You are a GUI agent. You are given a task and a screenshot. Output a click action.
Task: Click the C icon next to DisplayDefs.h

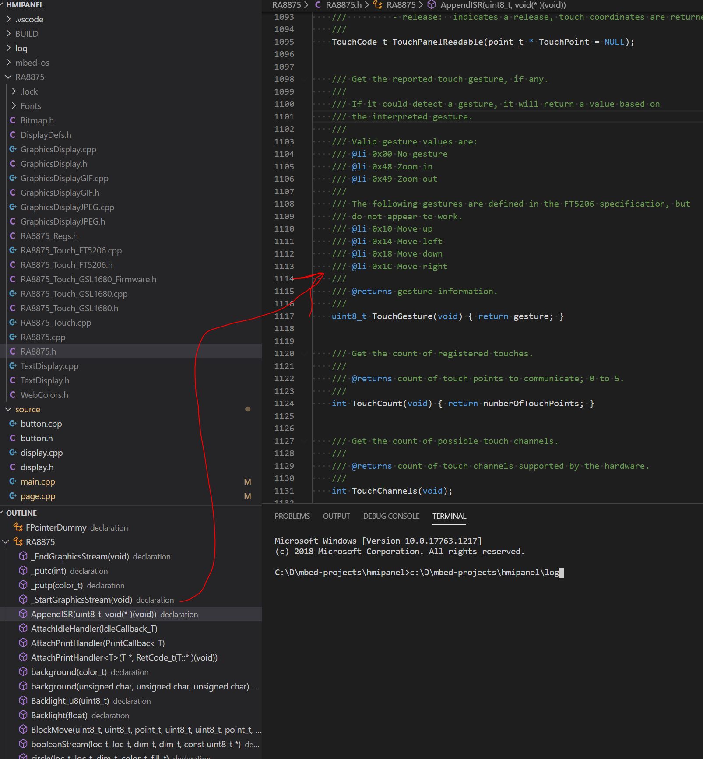(x=13, y=135)
